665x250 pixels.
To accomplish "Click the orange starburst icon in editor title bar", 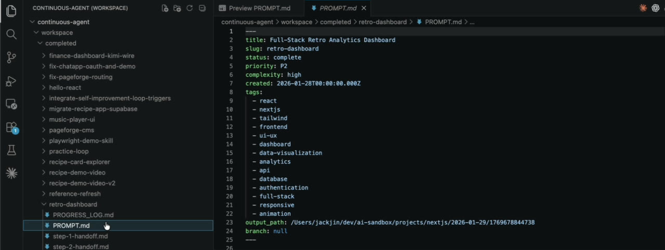I will 643,8.
